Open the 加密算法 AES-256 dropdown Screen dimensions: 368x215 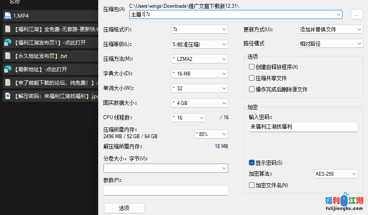(x=336, y=174)
